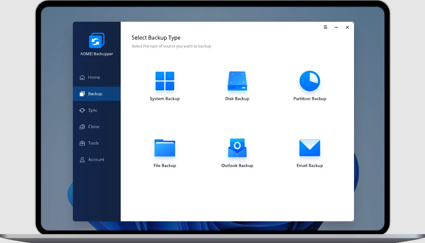425x243 pixels.
Task: Open the File Backup folder icon
Action: [165, 148]
